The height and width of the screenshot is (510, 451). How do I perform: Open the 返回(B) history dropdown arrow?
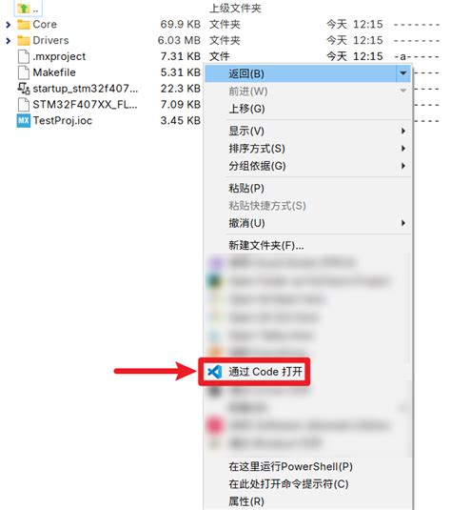403,73
